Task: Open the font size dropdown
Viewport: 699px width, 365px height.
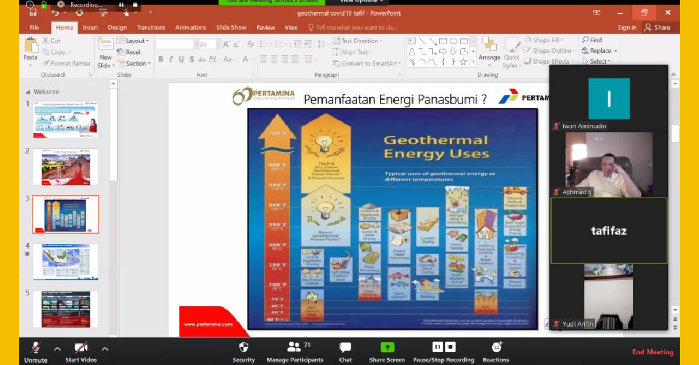Action: point(218,44)
